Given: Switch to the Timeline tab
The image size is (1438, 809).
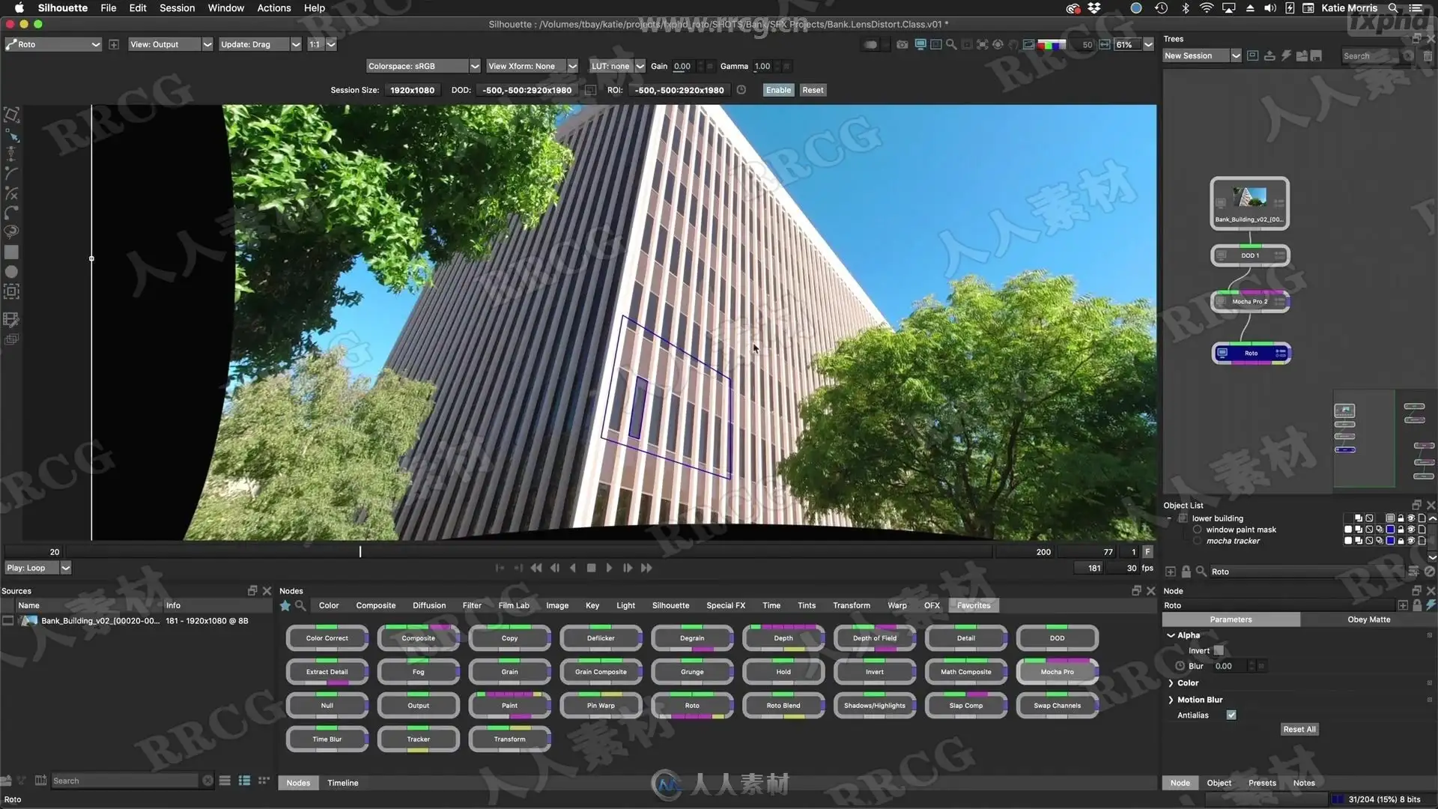Looking at the screenshot, I should click(342, 783).
